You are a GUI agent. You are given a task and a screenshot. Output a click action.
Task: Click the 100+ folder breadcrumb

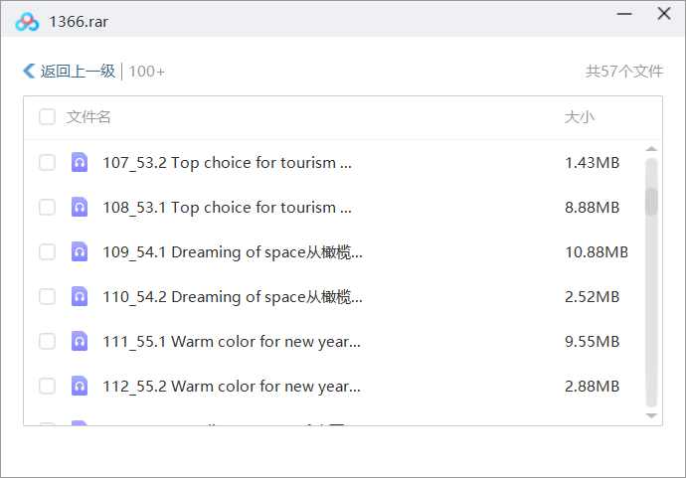[x=147, y=72]
